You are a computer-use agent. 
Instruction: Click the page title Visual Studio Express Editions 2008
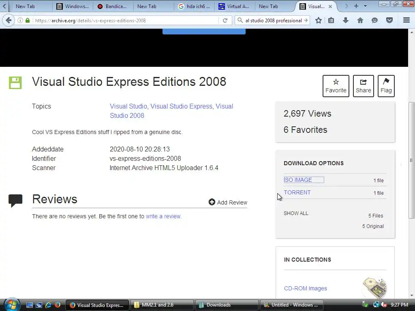tap(129, 81)
